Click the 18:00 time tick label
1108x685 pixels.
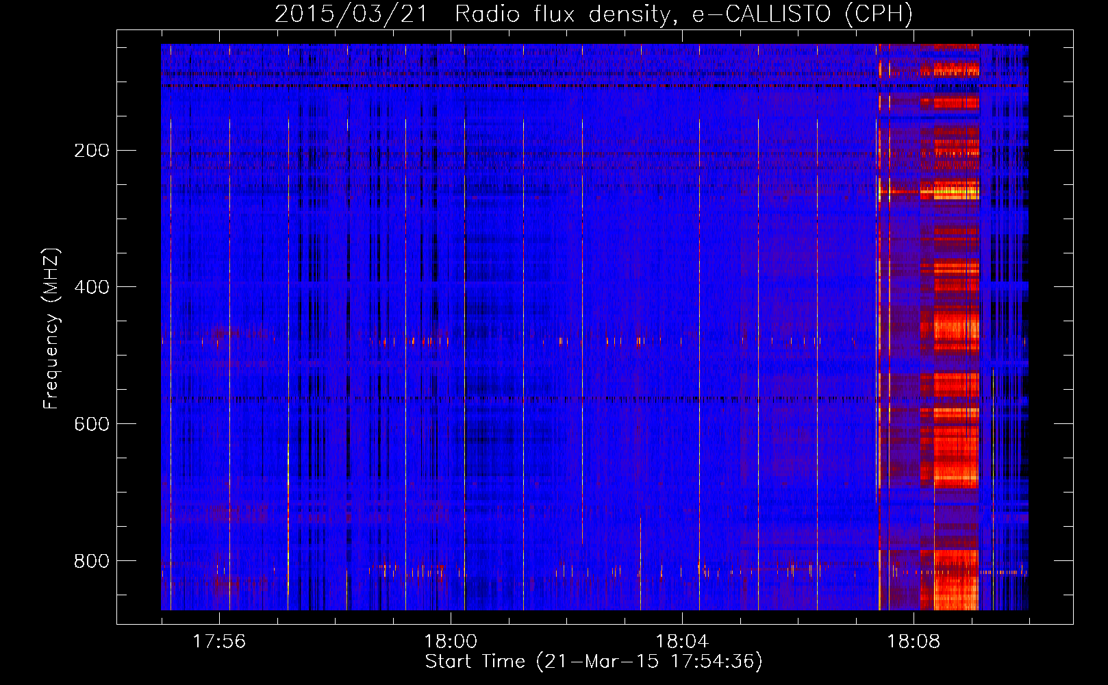tap(451, 642)
